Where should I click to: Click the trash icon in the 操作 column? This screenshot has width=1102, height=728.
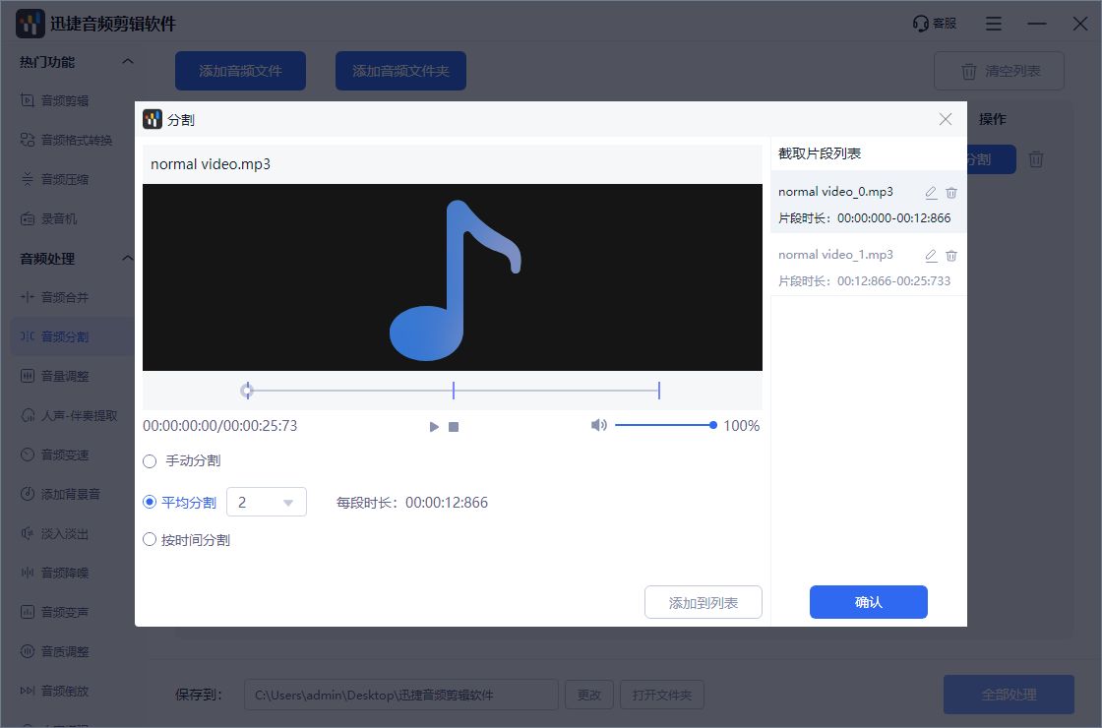coord(1036,159)
